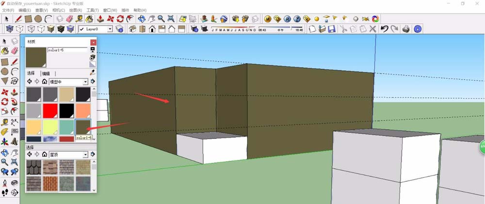Viewport: 485px width, 204px height.
Task: Pick the sample paint eyedropper in materials panel
Action: click(x=92, y=72)
